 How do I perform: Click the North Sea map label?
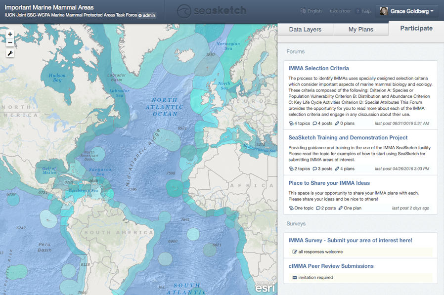pos(223,85)
